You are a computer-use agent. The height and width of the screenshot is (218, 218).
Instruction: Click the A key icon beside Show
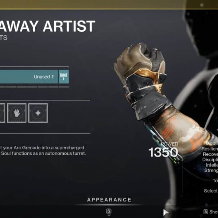click(x=206, y=212)
